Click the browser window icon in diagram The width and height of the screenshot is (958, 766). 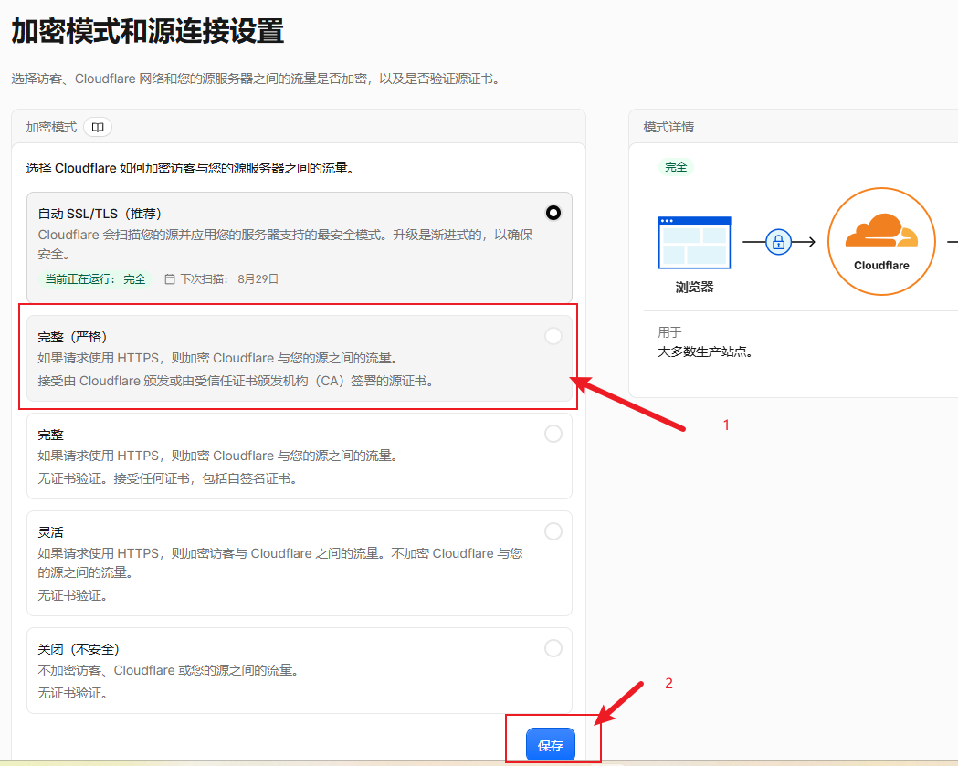click(694, 243)
